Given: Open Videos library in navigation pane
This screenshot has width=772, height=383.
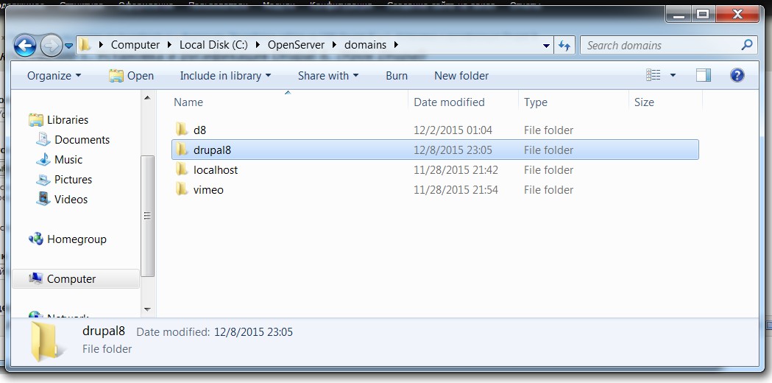Looking at the screenshot, I should (71, 199).
